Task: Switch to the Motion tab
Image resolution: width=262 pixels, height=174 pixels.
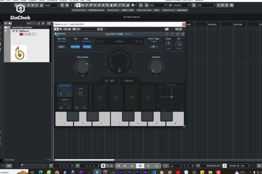Action: pos(129,80)
